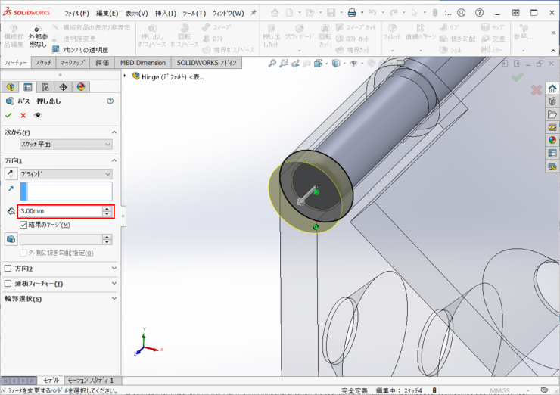Viewport: 560px width, 395px height.
Task: Open the ConfigurationManager tab icon
Action: click(x=45, y=87)
